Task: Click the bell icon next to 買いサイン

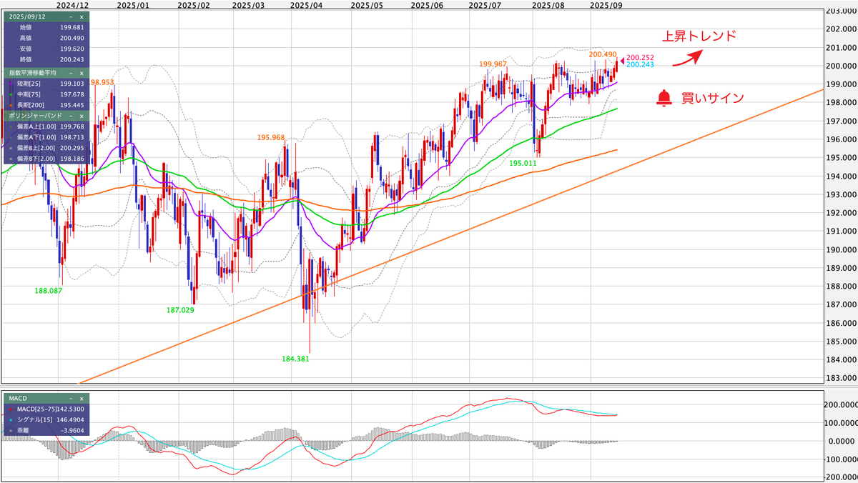Action: pyautogui.click(x=664, y=98)
